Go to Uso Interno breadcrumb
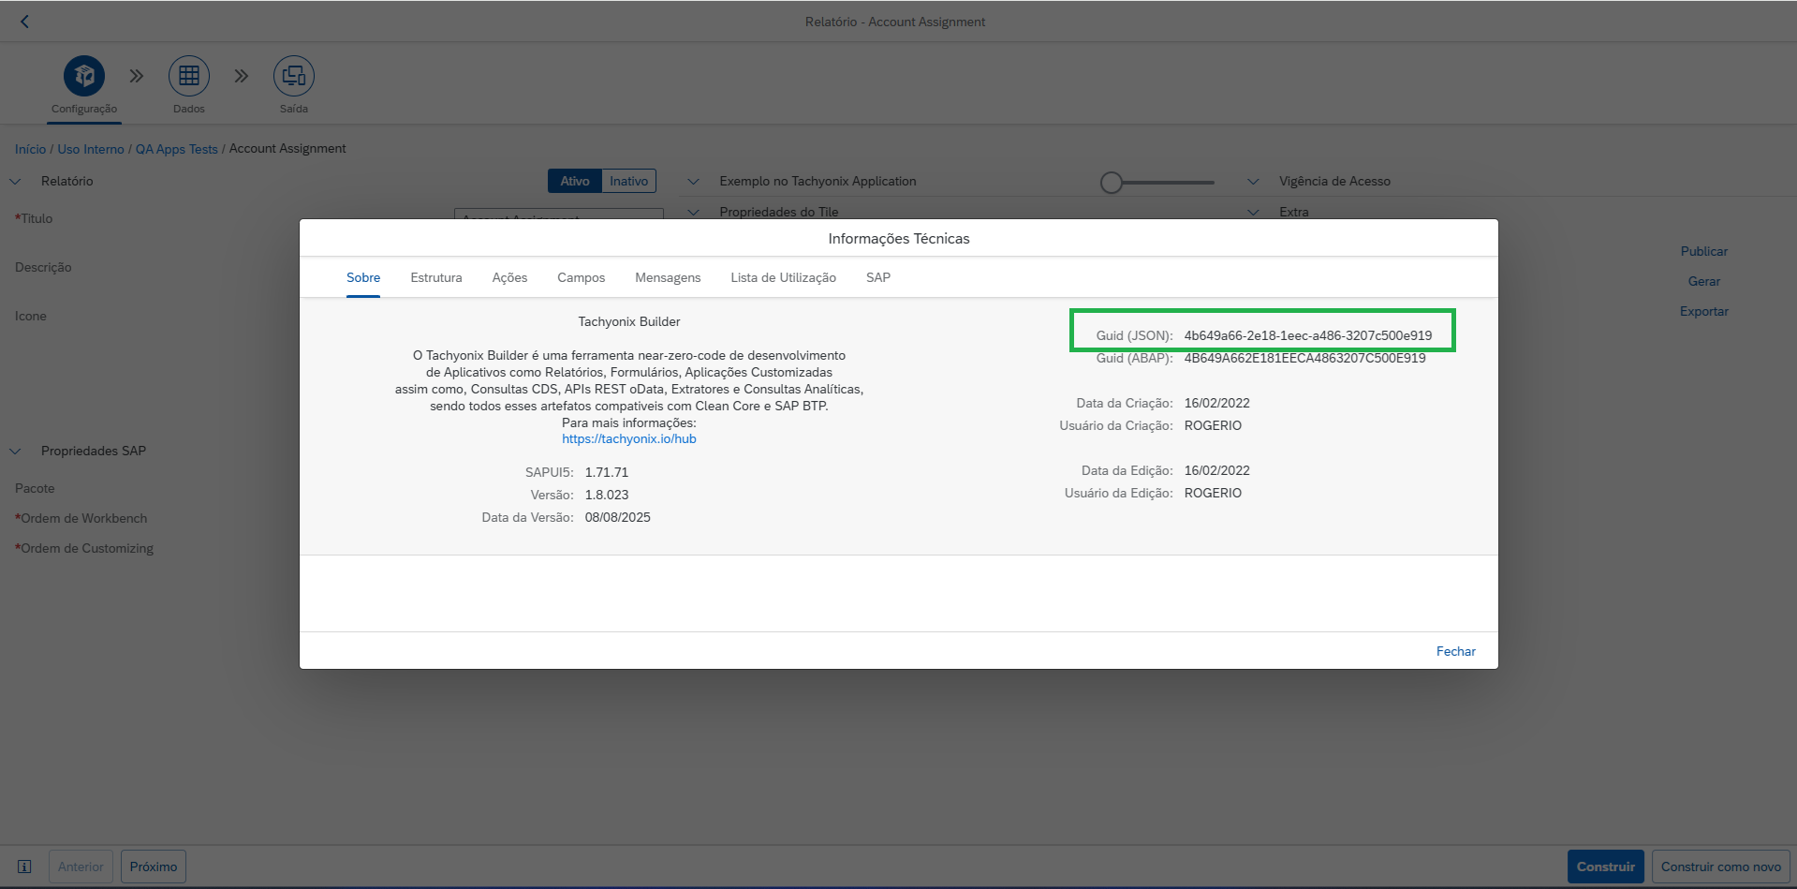This screenshot has height=889, width=1797. click(91, 149)
